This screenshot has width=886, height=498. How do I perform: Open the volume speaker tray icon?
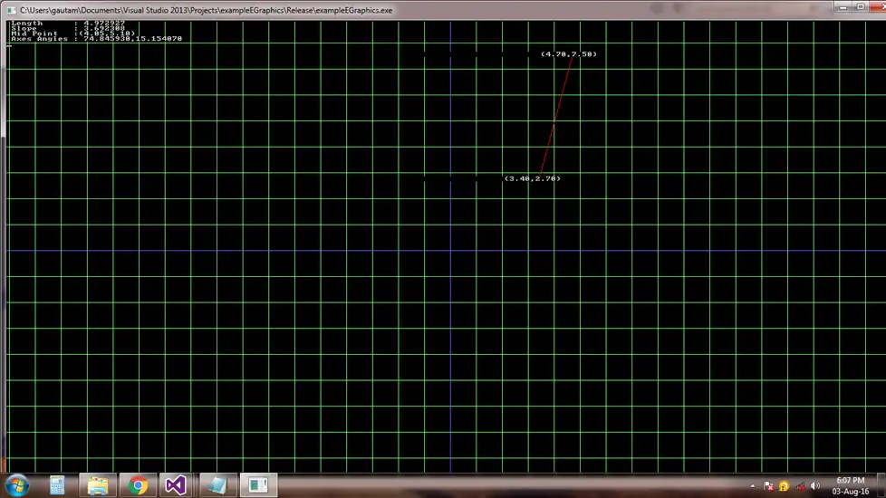point(814,486)
